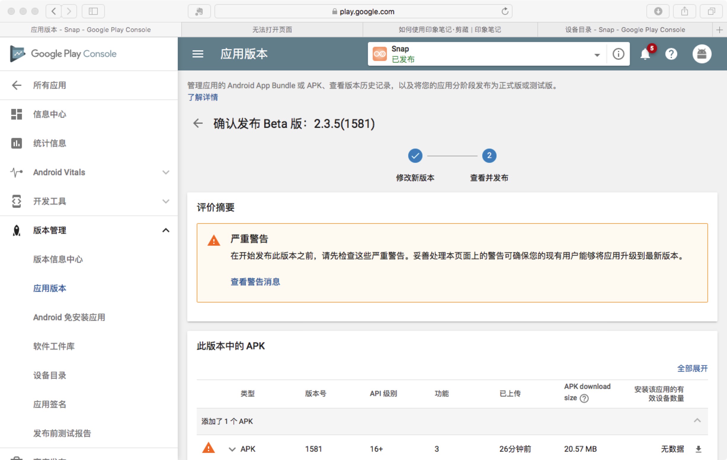Click the 开发工具 icon
Screen dimensions: 727x460
[17, 201]
